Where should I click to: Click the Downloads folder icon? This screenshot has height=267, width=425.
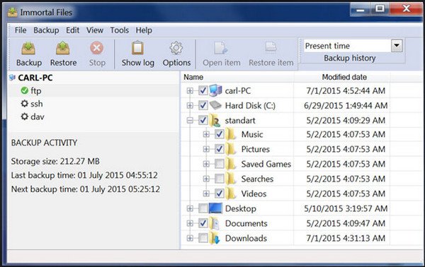[x=215, y=238]
